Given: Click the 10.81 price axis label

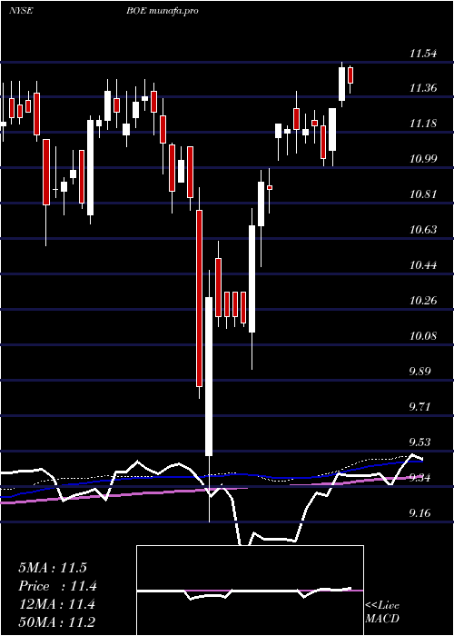Looking at the screenshot, I should (x=423, y=194).
